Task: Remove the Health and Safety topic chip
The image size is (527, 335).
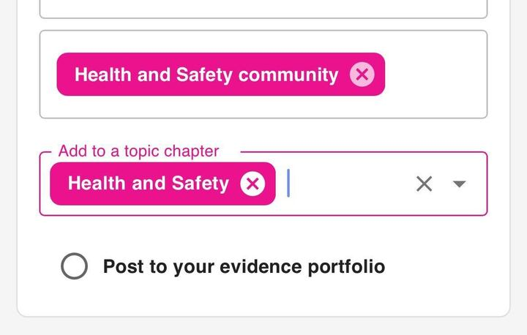Action: (253, 184)
